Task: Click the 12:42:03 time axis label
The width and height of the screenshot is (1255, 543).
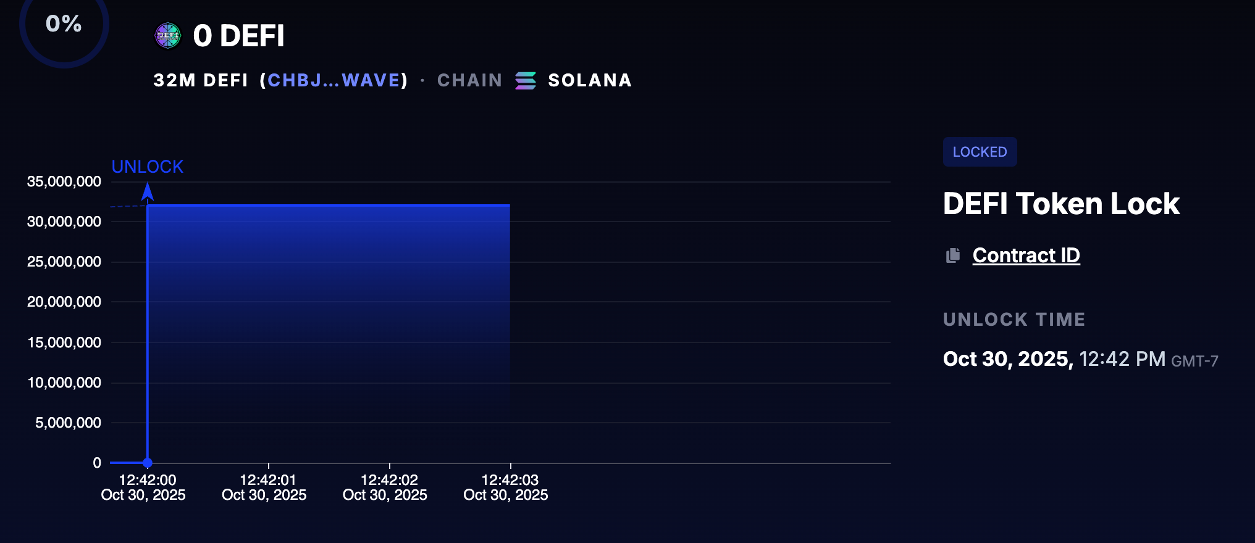Action: coord(506,487)
